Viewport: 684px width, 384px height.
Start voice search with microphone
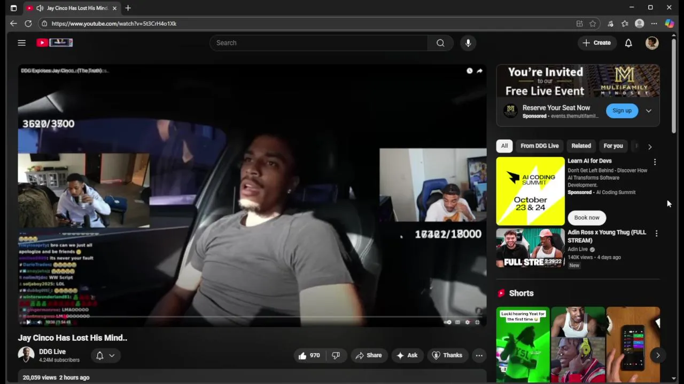click(468, 43)
